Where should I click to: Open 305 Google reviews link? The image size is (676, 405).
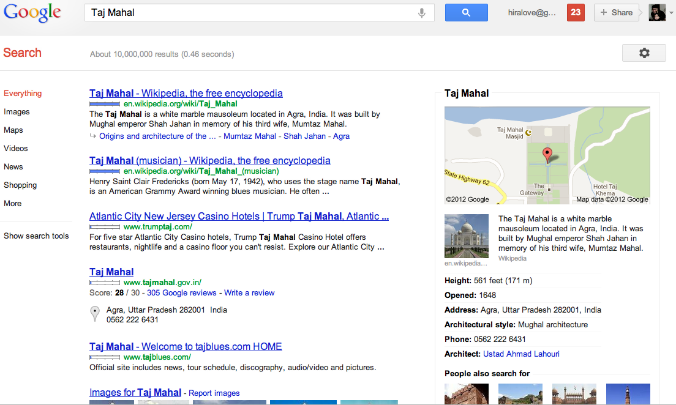(x=181, y=293)
